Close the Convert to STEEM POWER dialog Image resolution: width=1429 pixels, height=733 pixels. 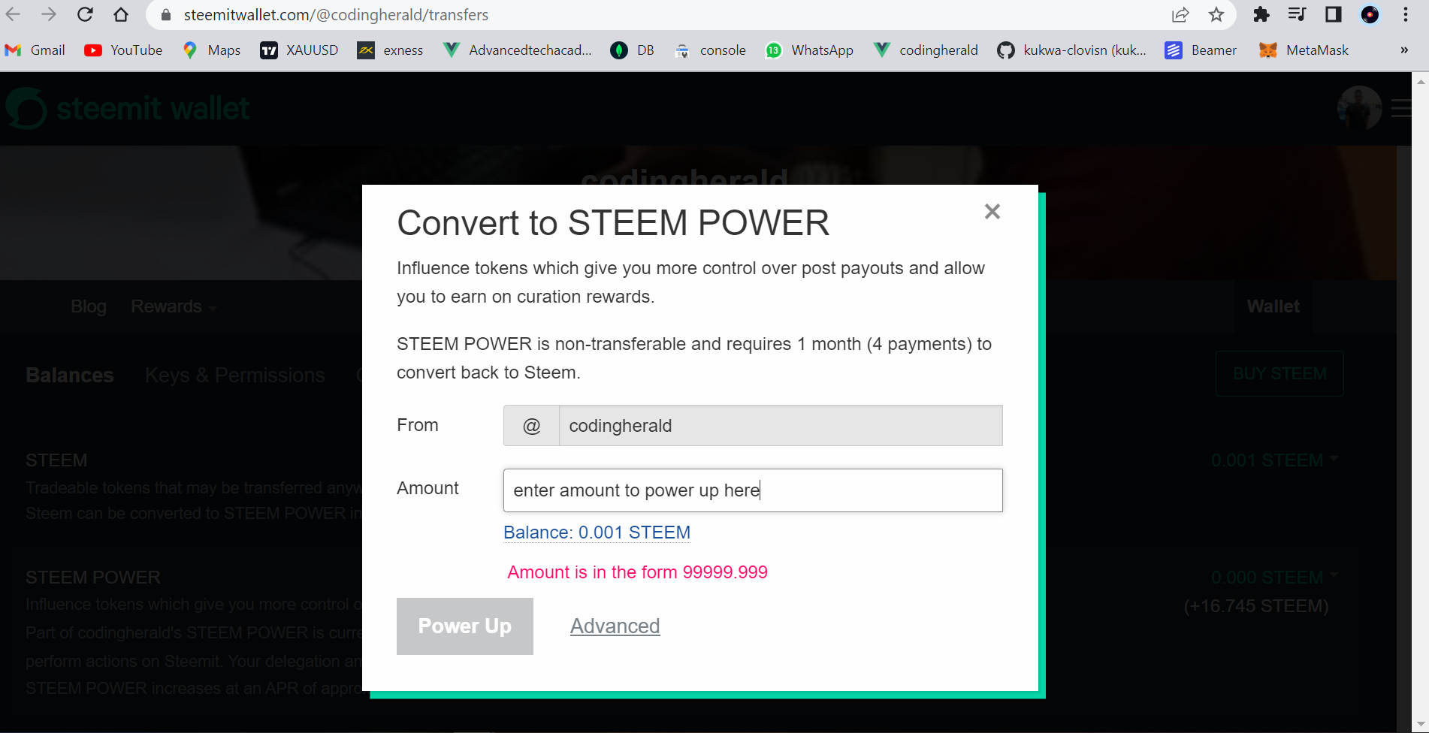click(992, 212)
